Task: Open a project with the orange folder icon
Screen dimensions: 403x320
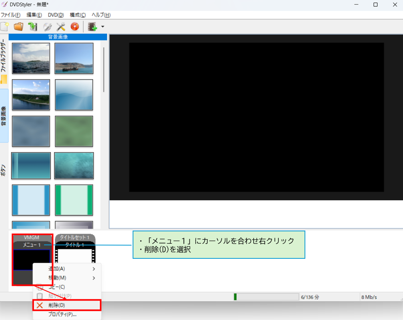Action: [x=18, y=27]
